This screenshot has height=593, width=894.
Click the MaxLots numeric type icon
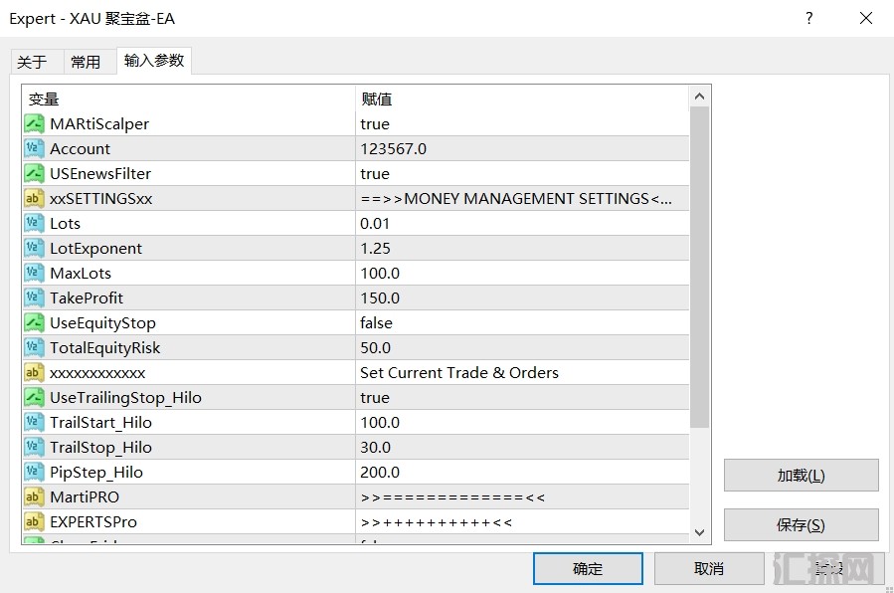pyautogui.click(x=34, y=274)
